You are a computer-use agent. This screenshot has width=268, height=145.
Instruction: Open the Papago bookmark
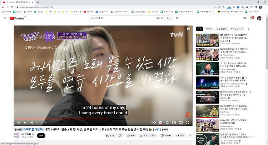(x=39, y=12)
